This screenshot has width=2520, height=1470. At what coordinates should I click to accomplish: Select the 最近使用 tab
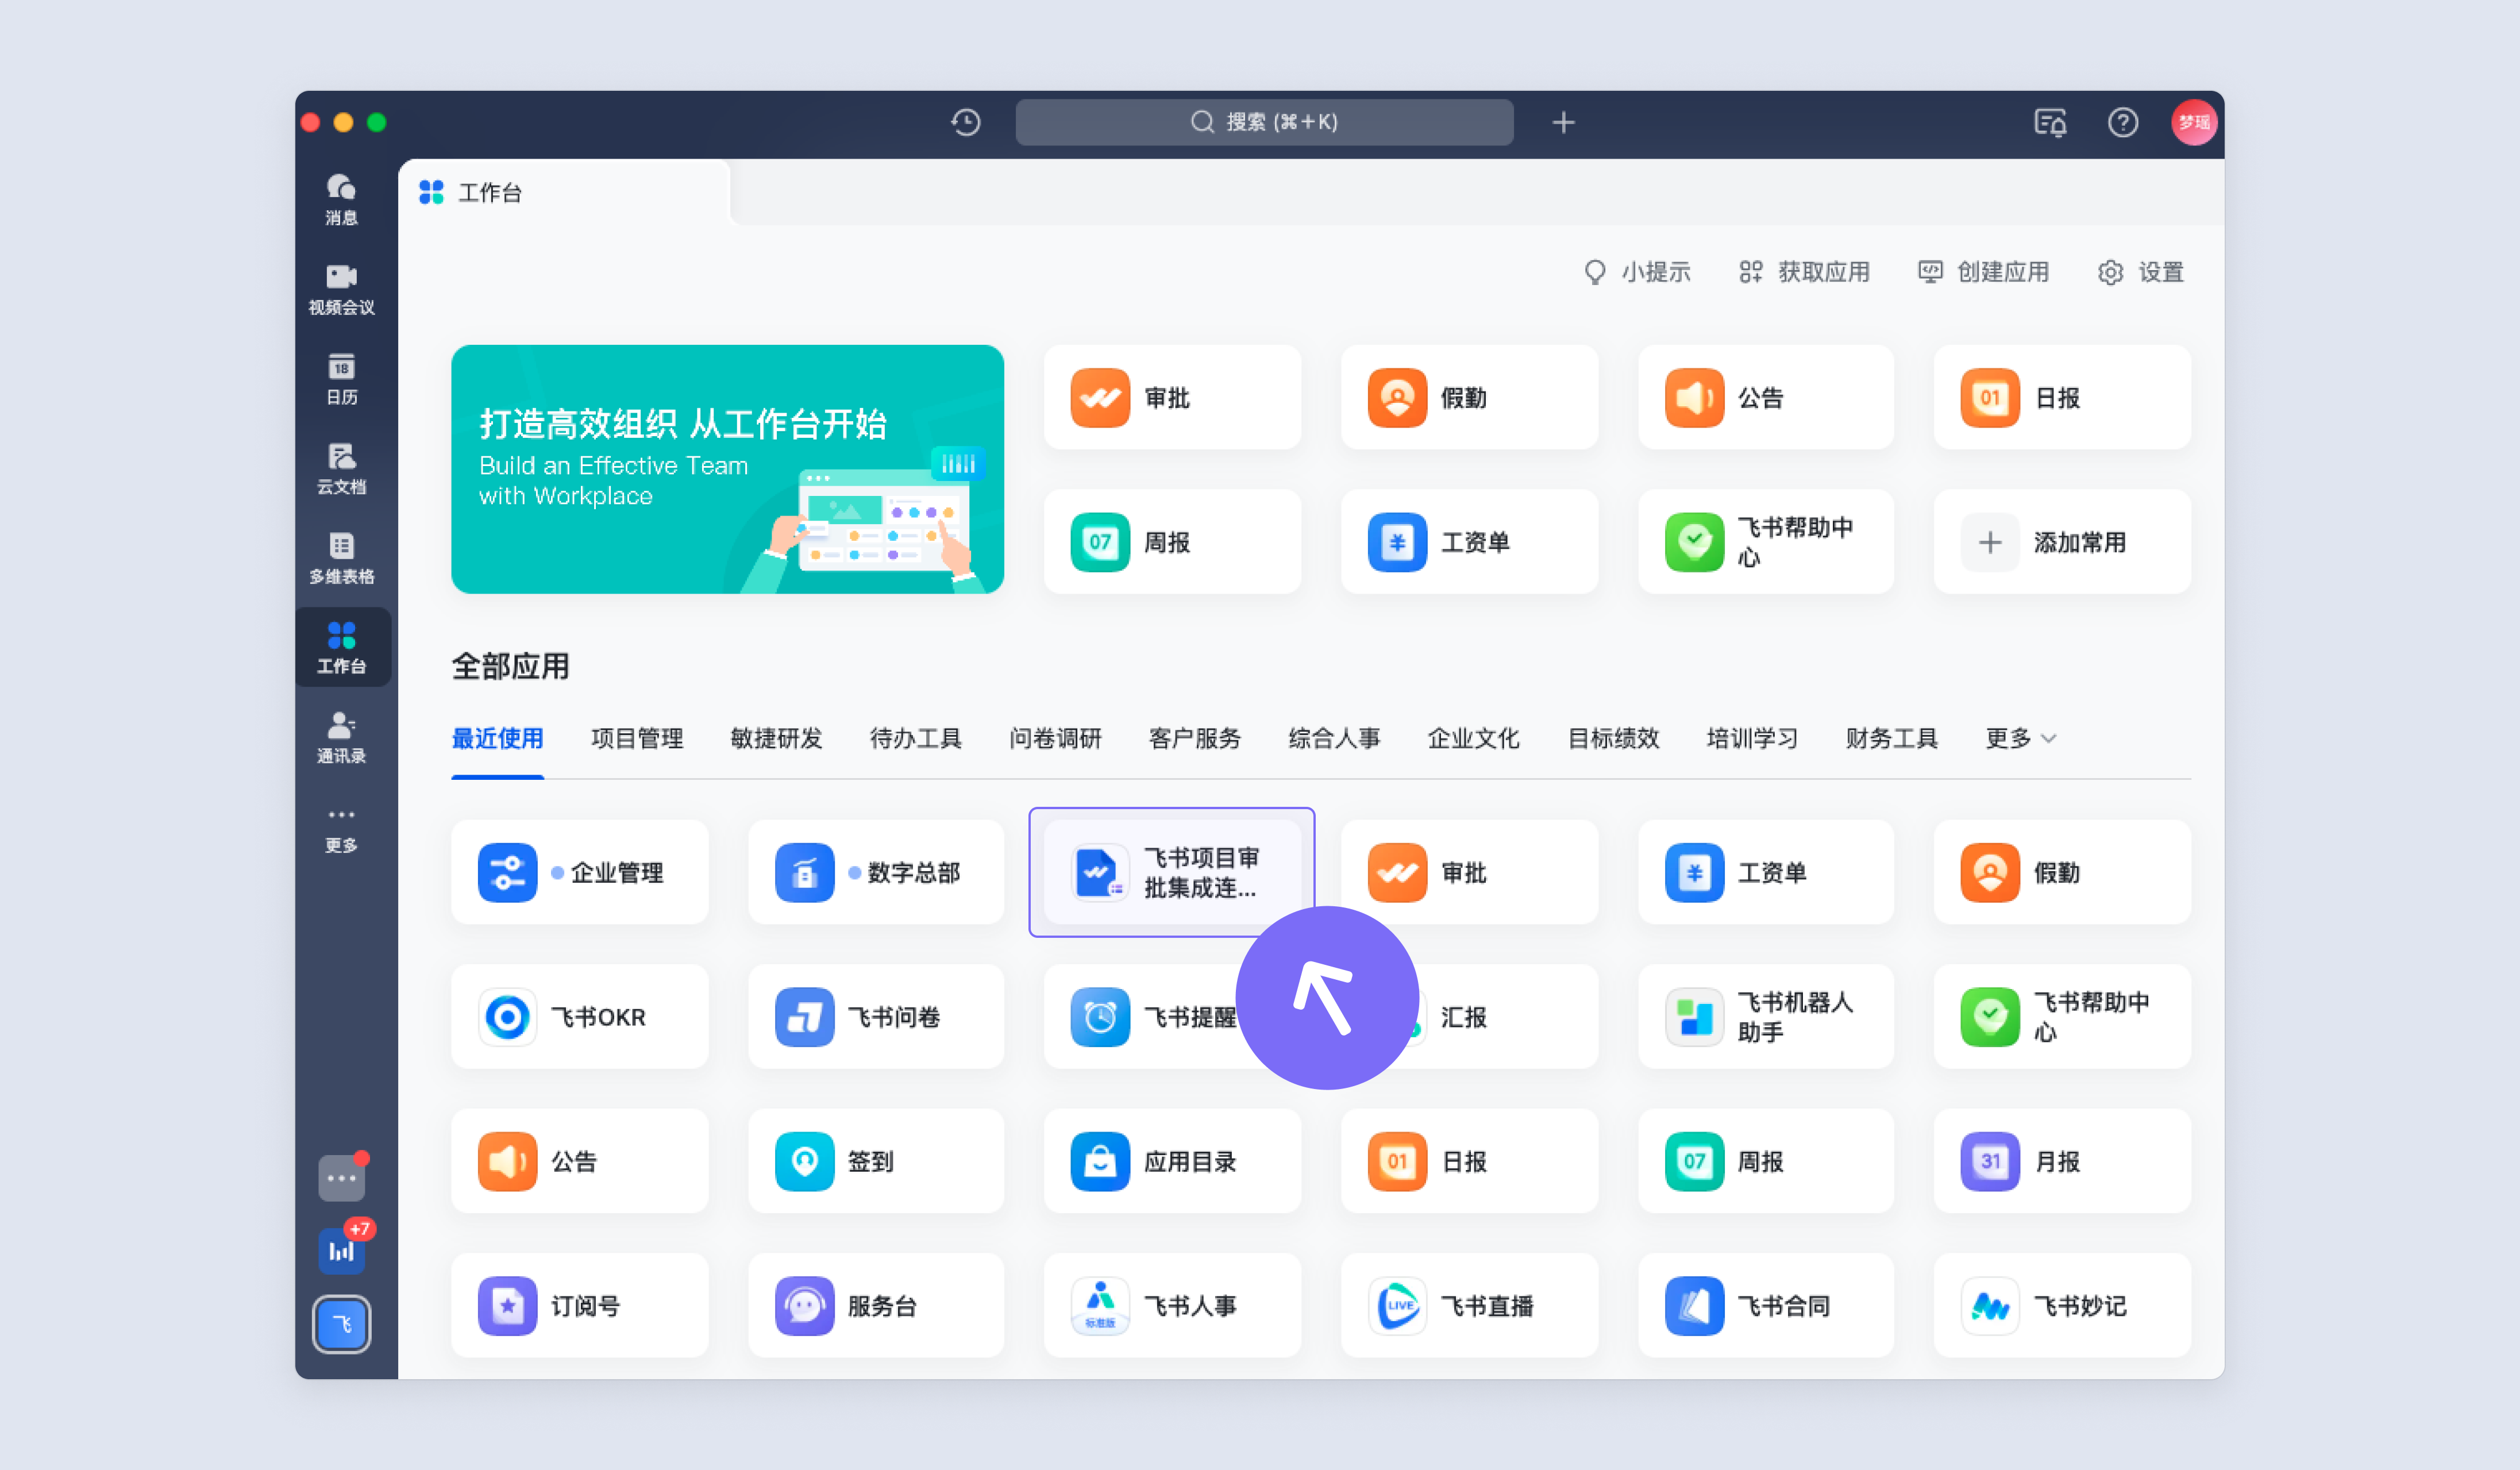pos(497,738)
